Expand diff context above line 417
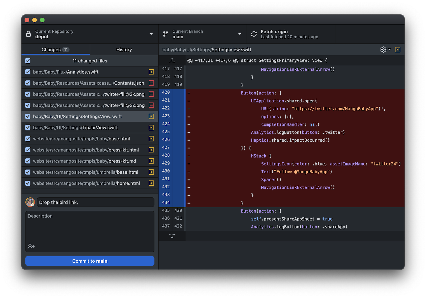Image resolution: width=426 pixels, height=298 pixels. [172, 60]
